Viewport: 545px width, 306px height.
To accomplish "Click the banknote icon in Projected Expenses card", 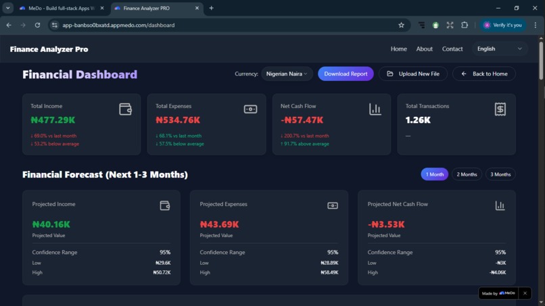I will (333, 205).
